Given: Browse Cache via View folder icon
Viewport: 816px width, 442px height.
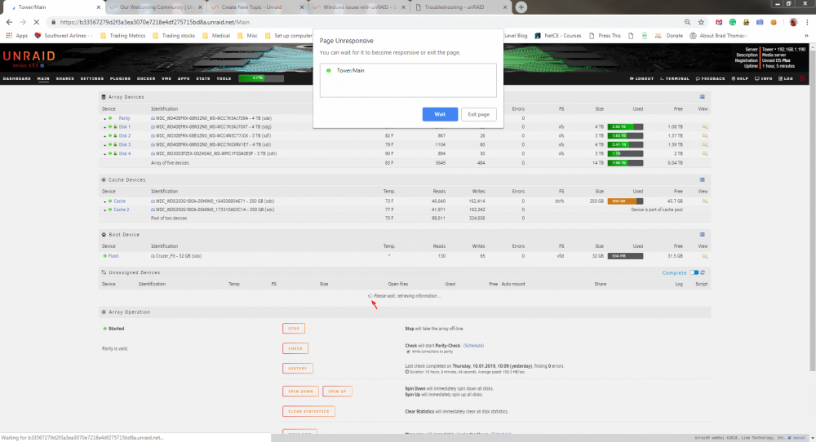Looking at the screenshot, I should click(x=705, y=201).
